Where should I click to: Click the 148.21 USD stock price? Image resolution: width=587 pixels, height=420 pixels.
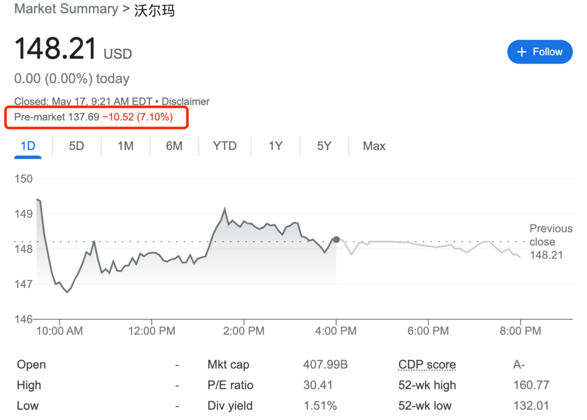click(x=73, y=49)
